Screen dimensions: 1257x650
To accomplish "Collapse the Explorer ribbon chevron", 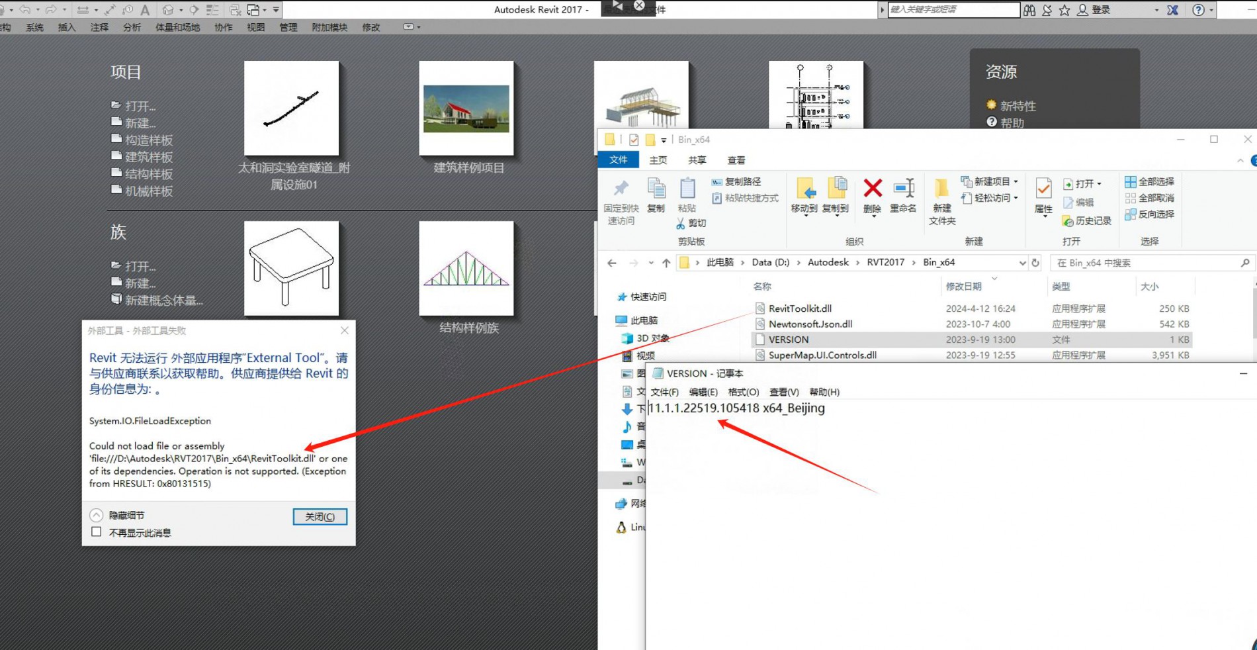I will pos(1240,161).
